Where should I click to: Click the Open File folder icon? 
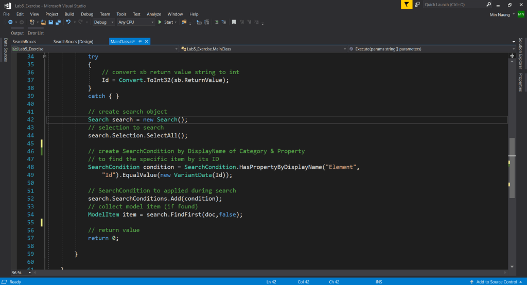[43, 23]
